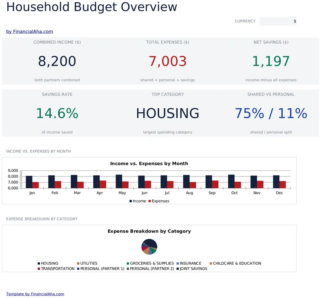Select the Jan income bar
321x298 pixels.
(29, 182)
